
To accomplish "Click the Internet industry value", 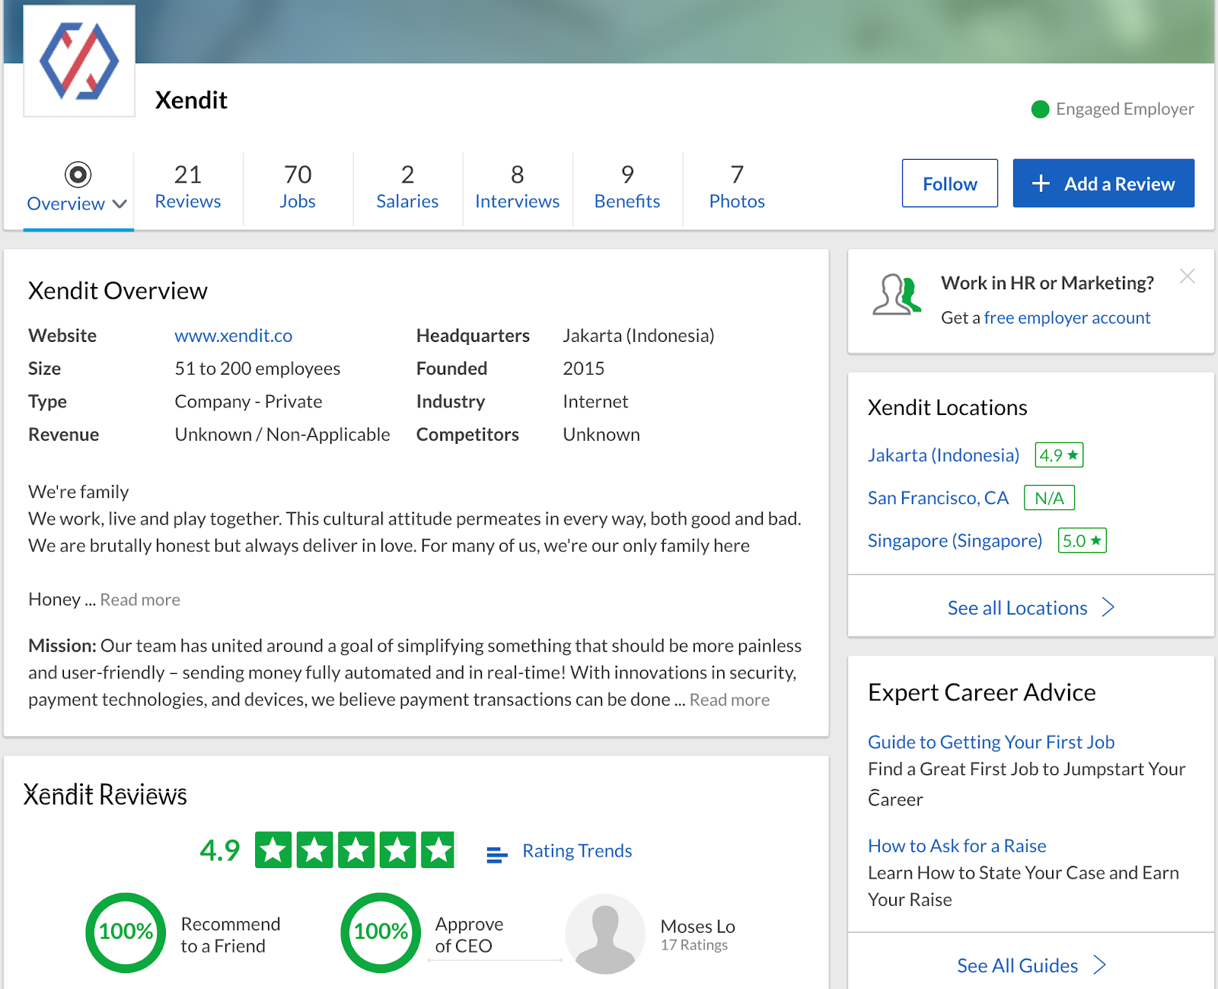I will pyautogui.click(x=595, y=401).
